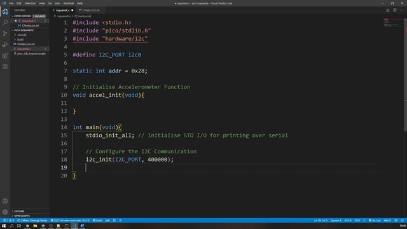Viewport: 407px width, 229px height.
Task: Click the Windows Start button
Action: click(4, 226)
